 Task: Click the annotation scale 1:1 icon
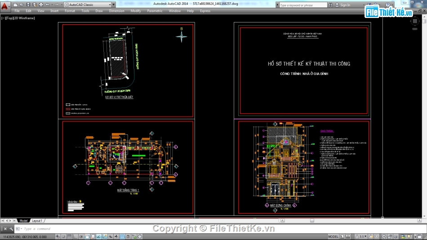click(361, 237)
